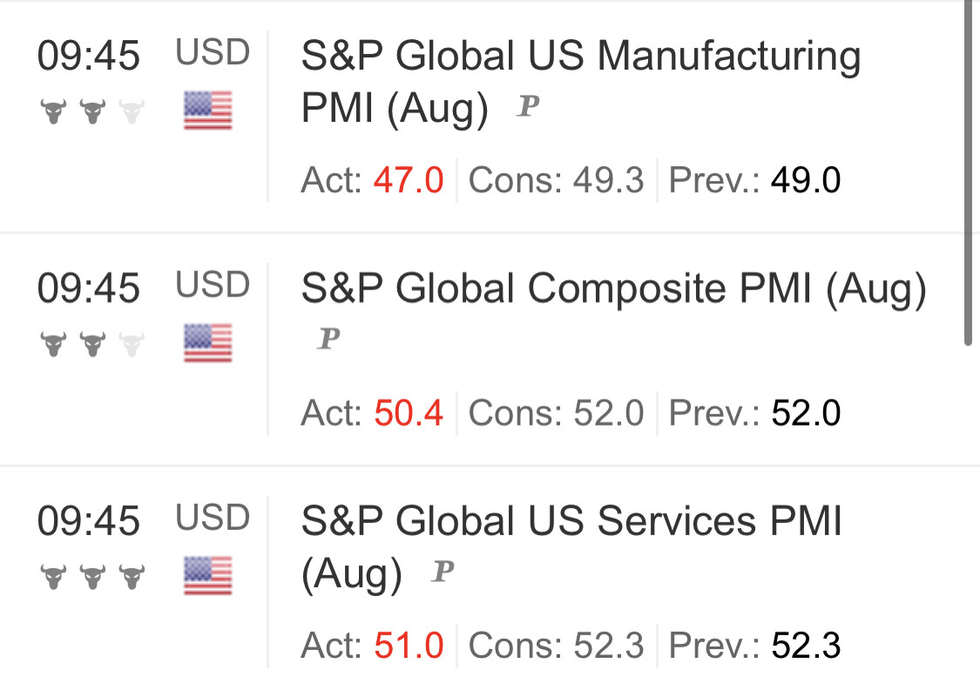Open S&P Global Composite PMI (Aug) event
This screenshot has width=980, height=690.
[x=612, y=290]
